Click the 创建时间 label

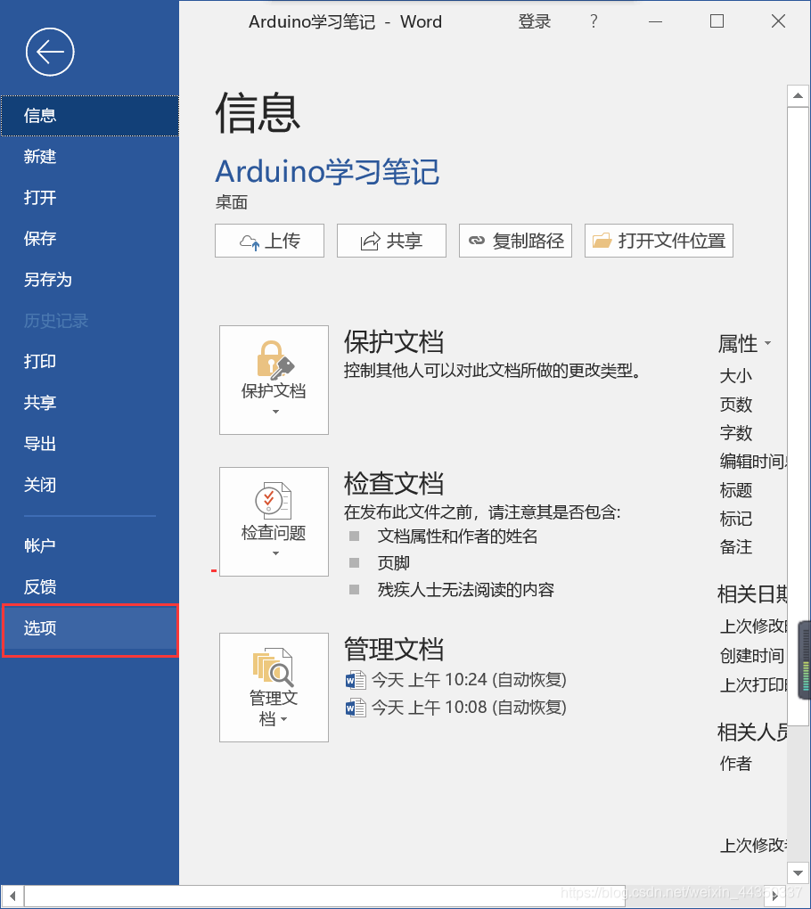click(752, 656)
